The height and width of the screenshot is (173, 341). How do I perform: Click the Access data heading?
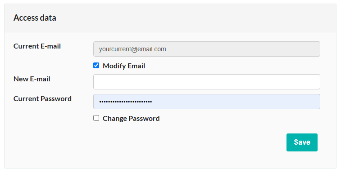[35, 18]
